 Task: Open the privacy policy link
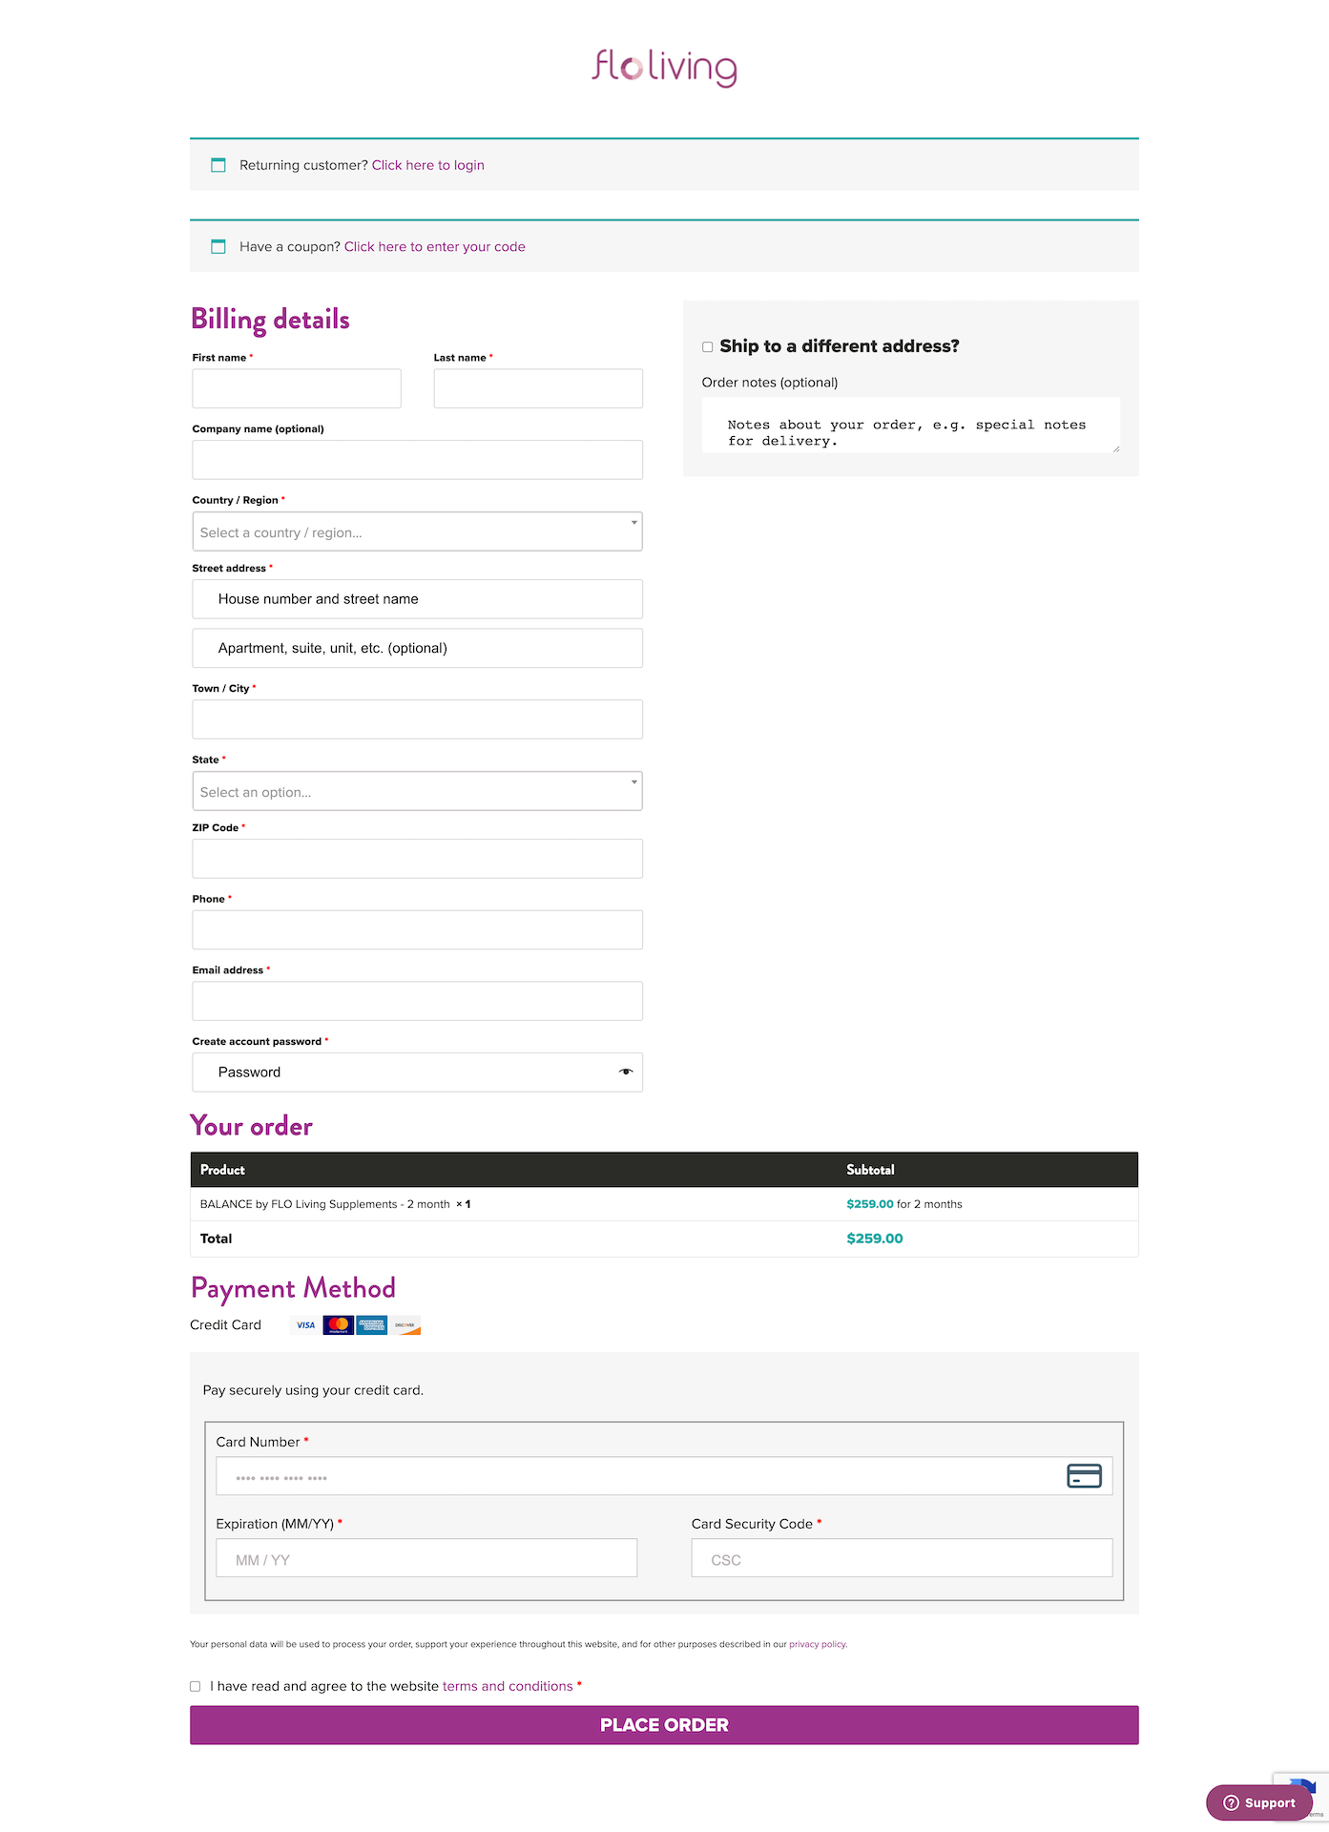[817, 1644]
